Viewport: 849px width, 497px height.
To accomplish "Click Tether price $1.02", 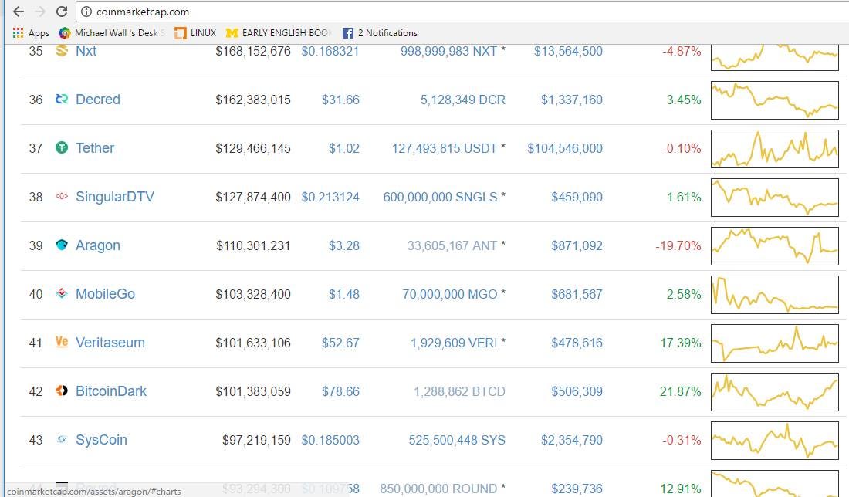I will (343, 148).
